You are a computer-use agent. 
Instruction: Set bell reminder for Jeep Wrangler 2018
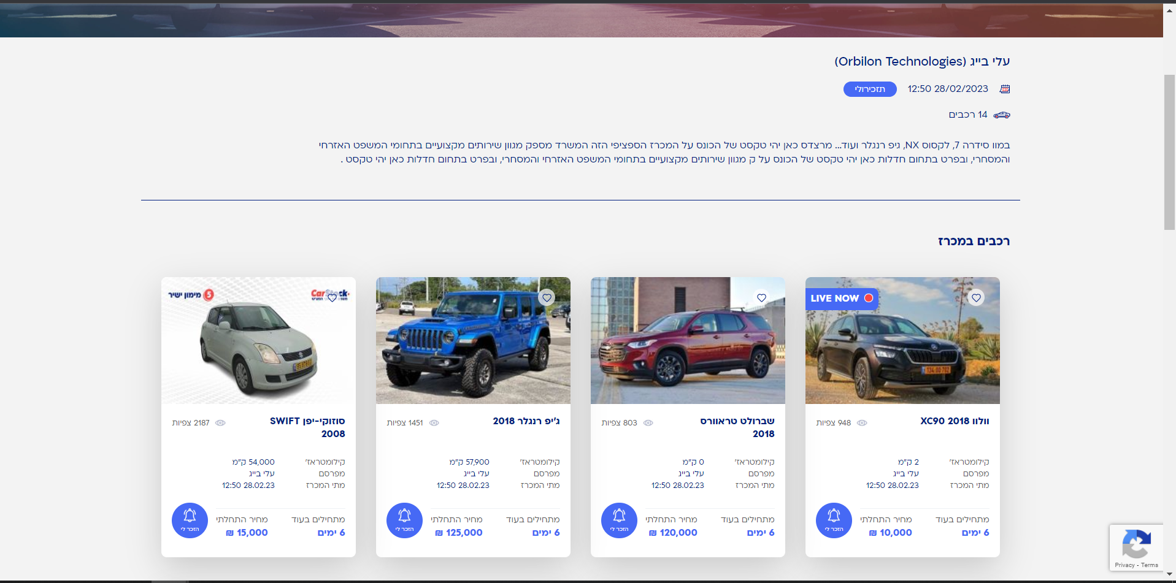404,520
